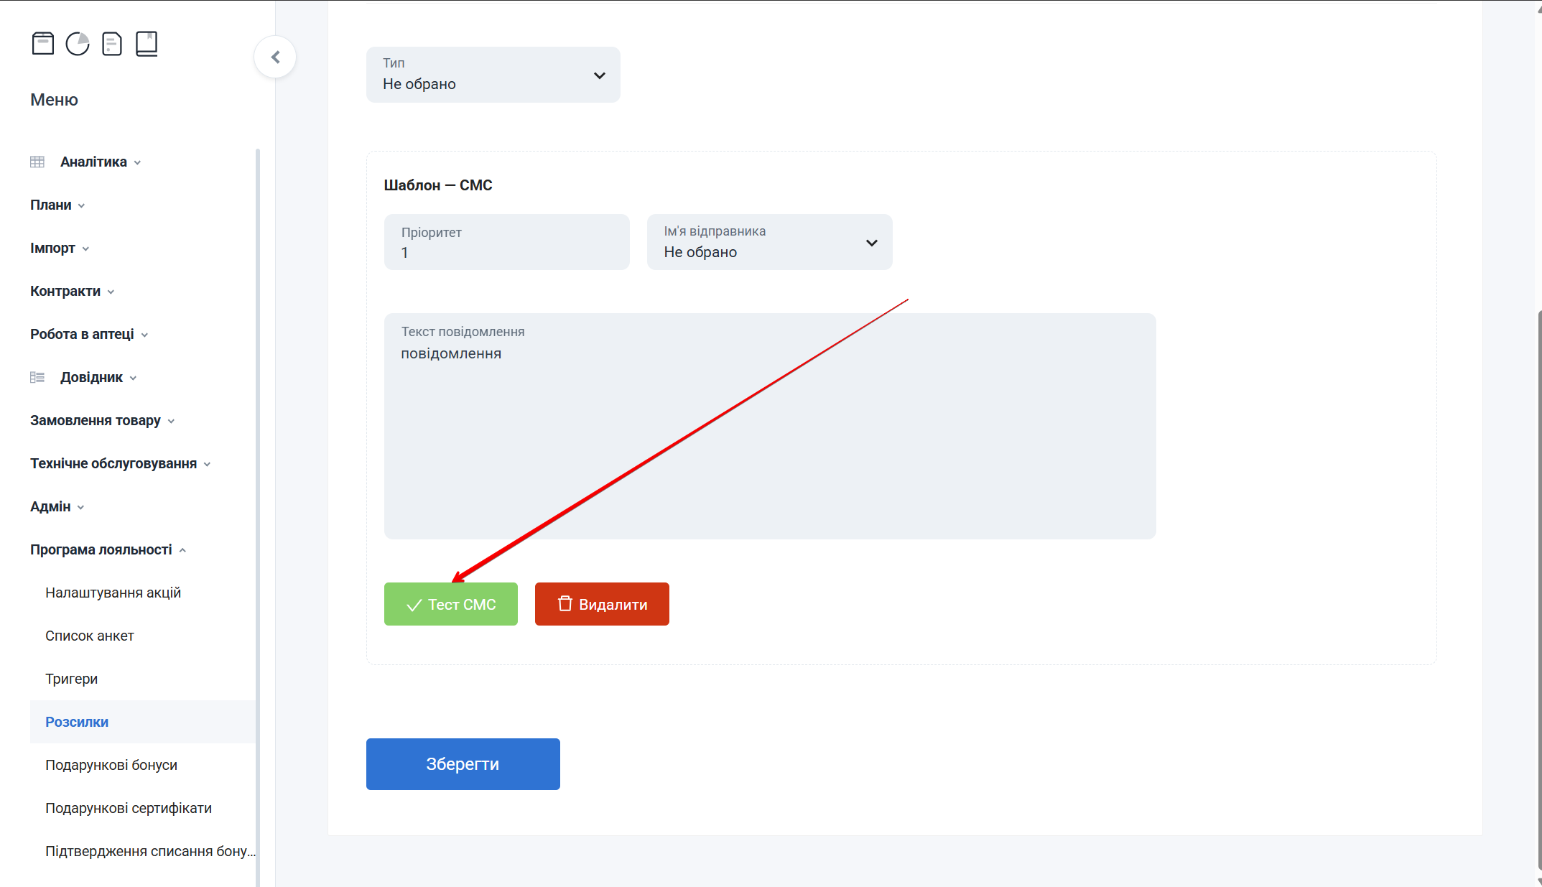Click the blue Зберегти button
The width and height of the screenshot is (1542, 887).
[x=463, y=764]
